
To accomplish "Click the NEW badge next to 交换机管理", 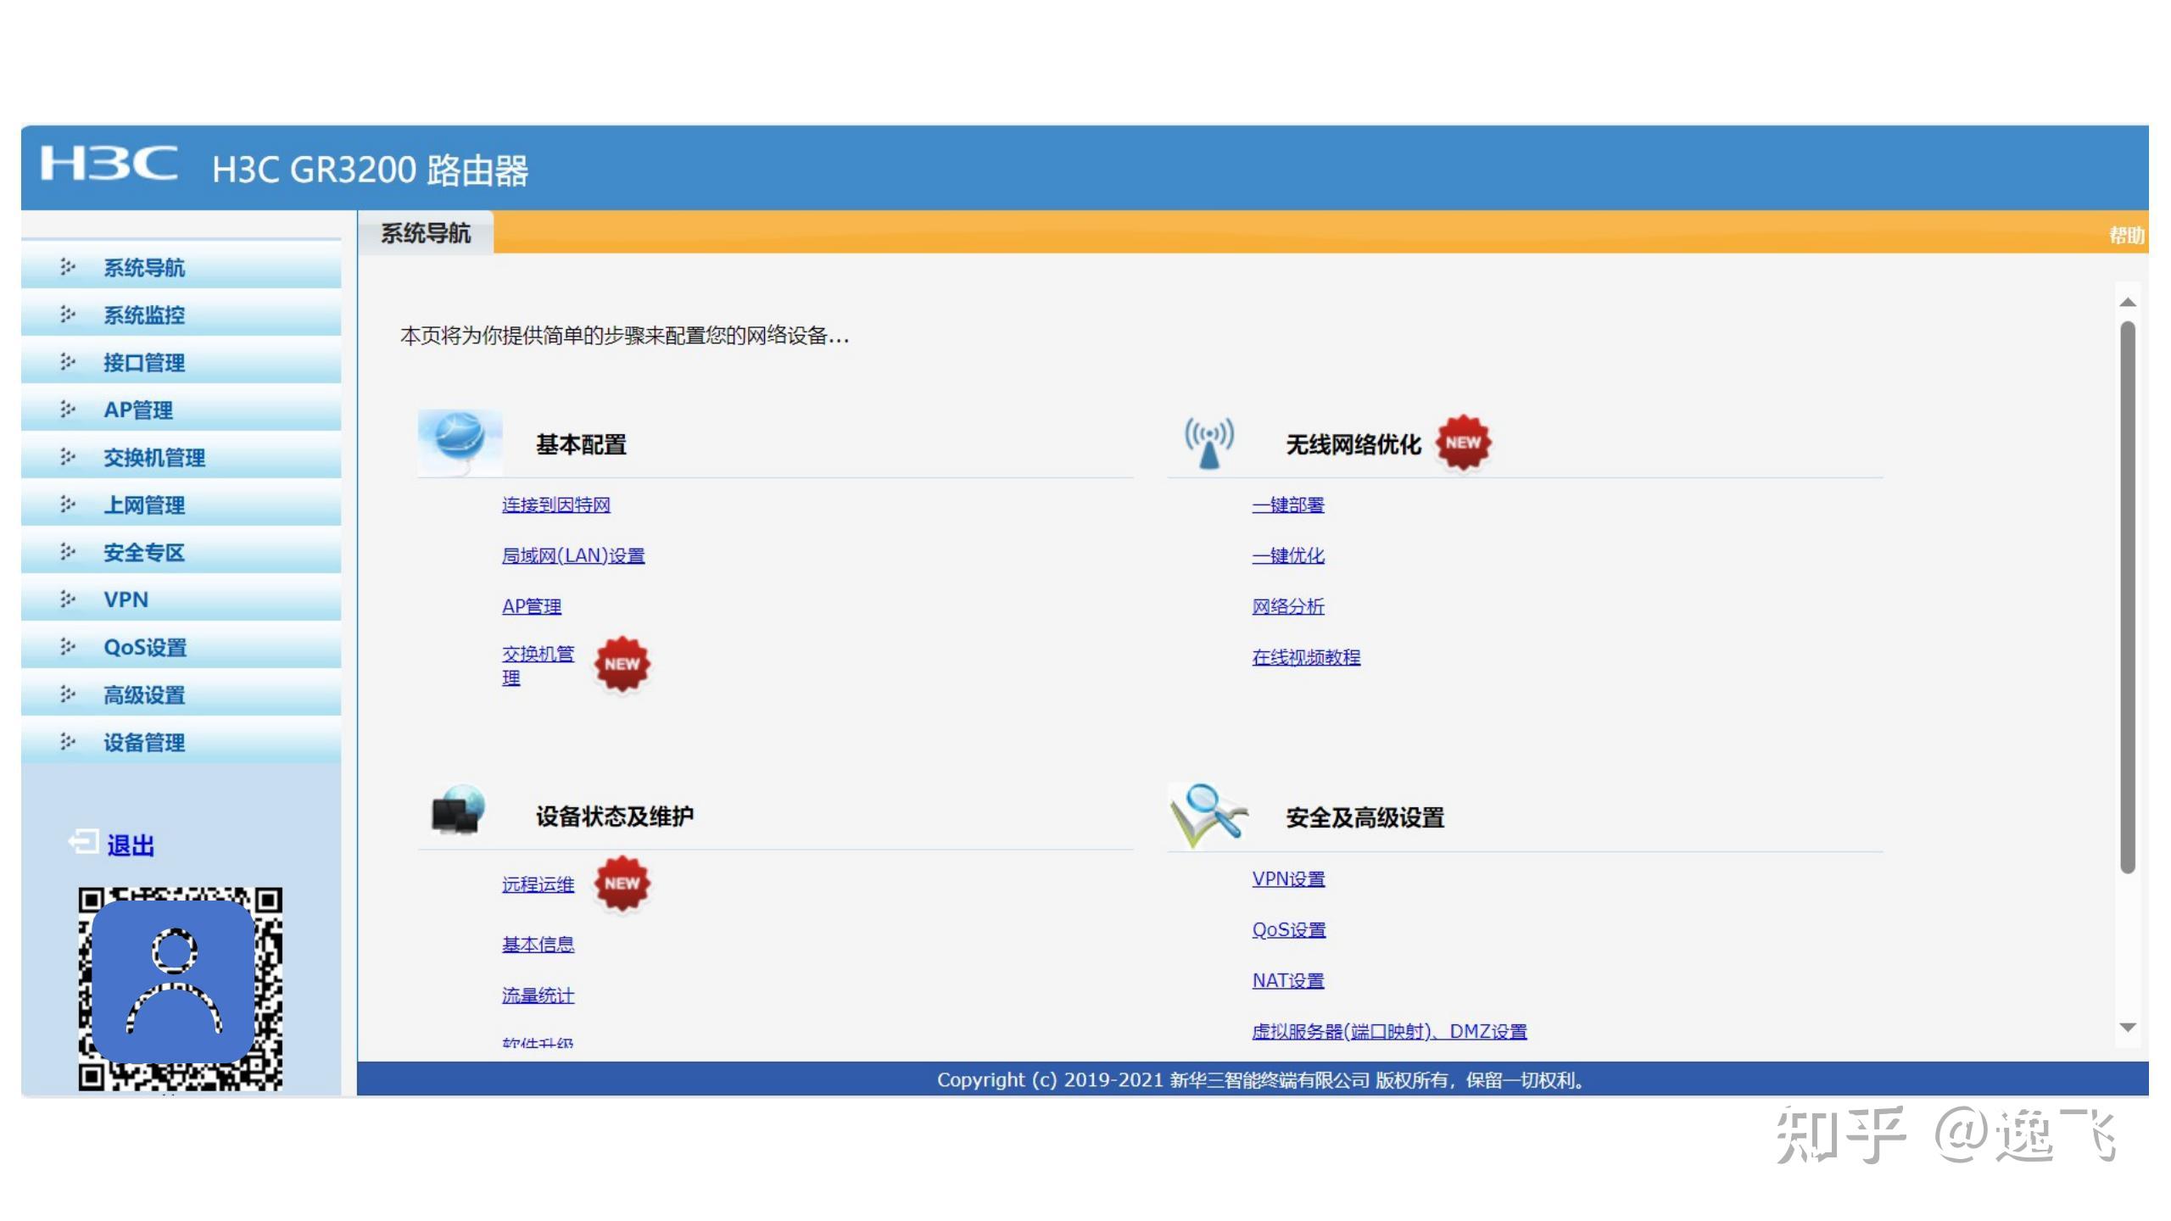I will coord(622,664).
